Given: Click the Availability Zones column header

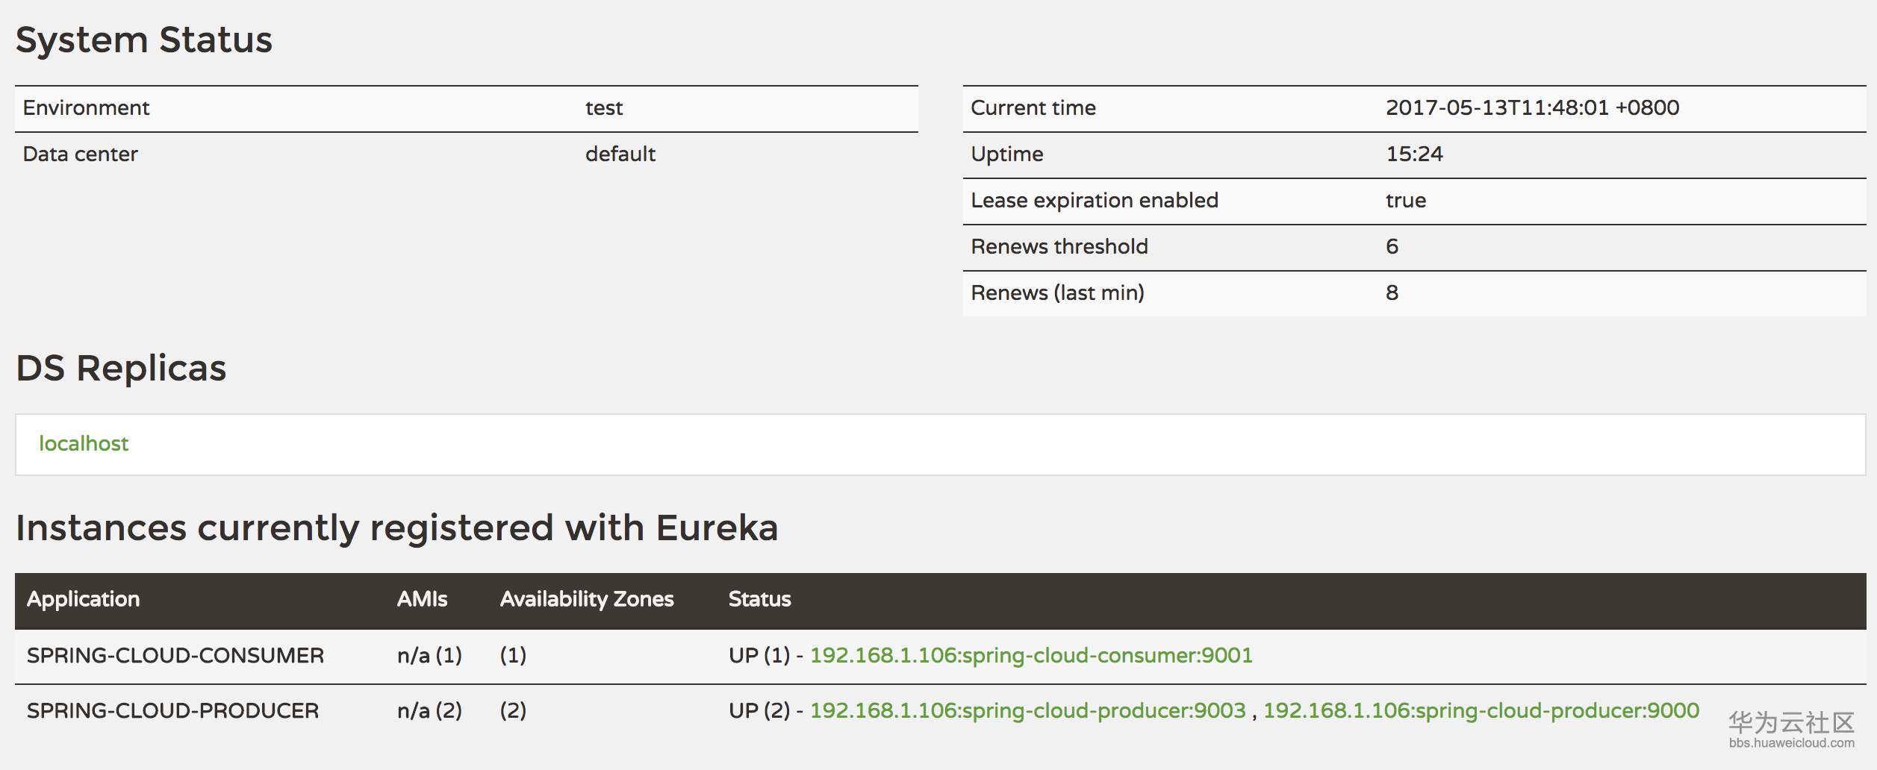Looking at the screenshot, I should pos(587,599).
